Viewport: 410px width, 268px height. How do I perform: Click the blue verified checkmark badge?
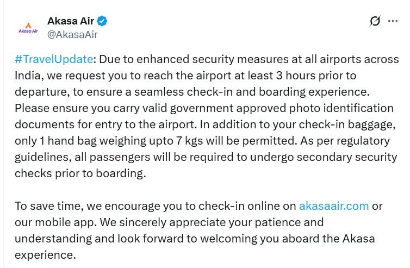102,21
